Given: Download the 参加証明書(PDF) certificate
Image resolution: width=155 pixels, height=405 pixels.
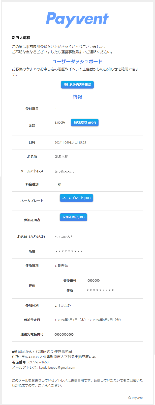Looking at the screenshot, I should [73, 217].
